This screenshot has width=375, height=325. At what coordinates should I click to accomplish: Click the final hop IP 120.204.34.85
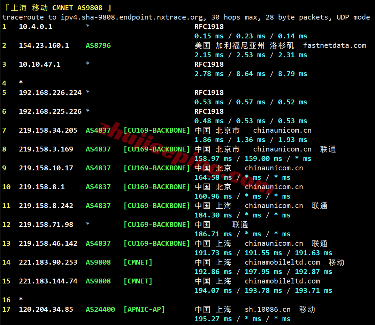click(46, 309)
